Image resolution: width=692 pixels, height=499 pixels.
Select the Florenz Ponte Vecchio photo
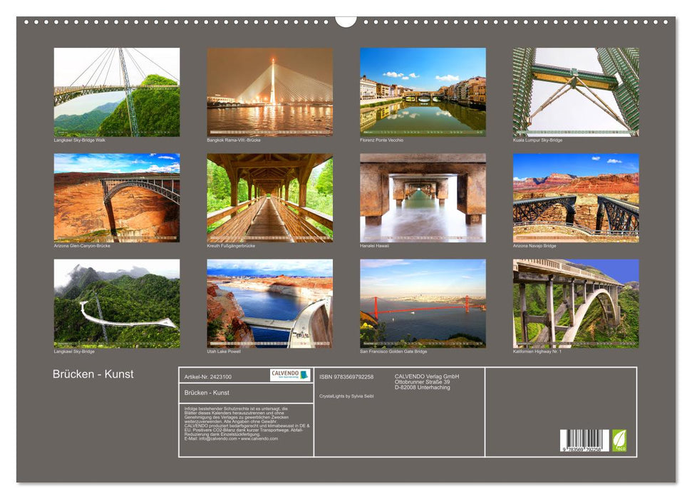tap(423, 92)
